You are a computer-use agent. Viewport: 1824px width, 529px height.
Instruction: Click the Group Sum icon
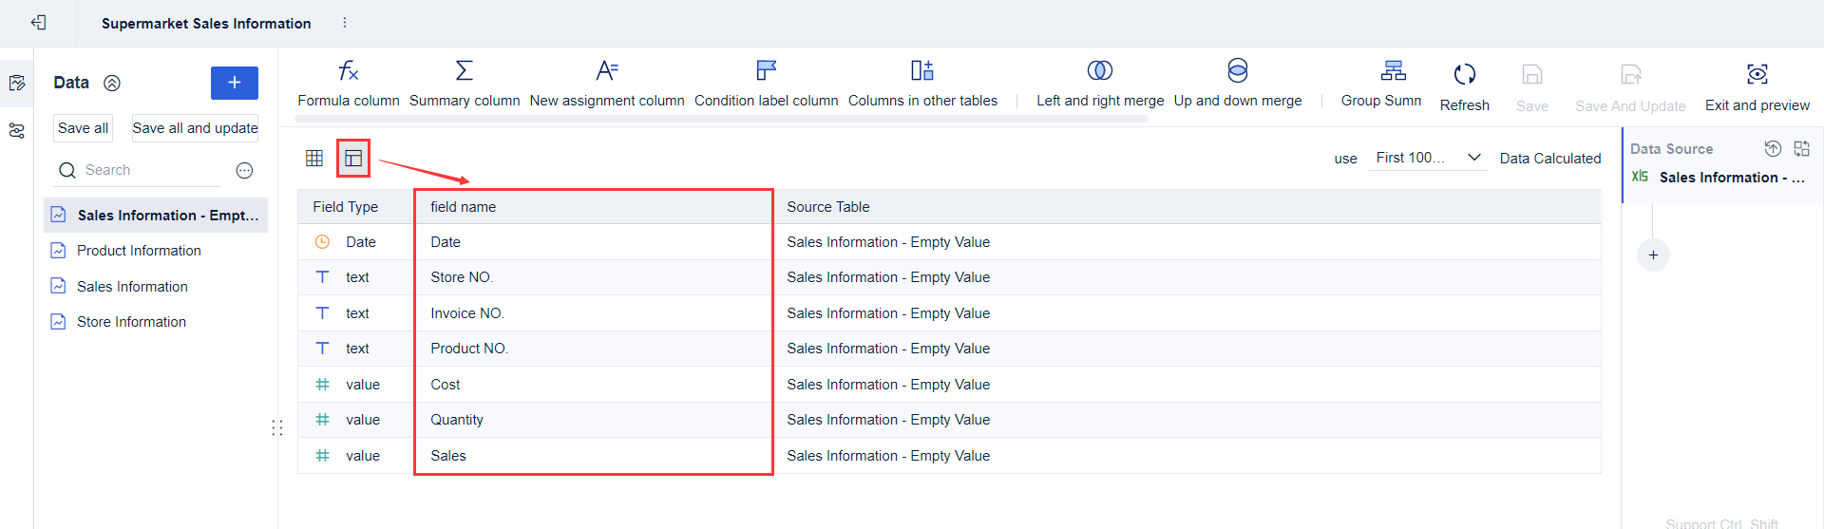(1393, 71)
